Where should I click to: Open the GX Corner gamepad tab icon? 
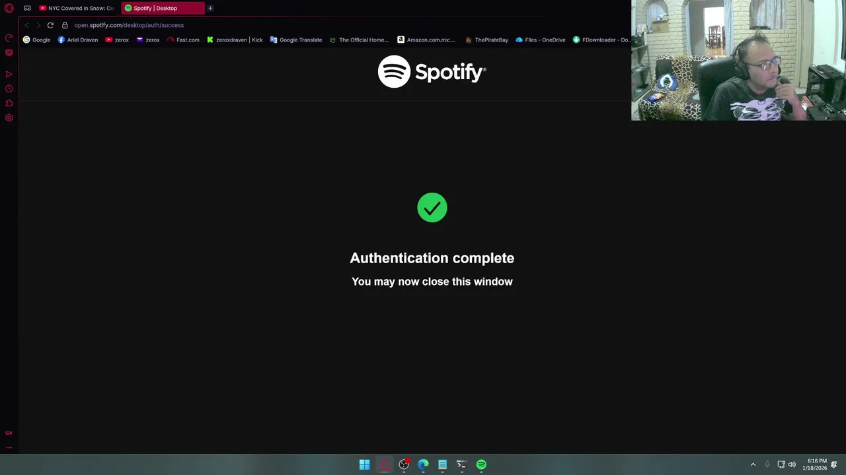(x=27, y=8)
